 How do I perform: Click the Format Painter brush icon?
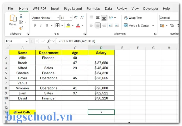(21, 28)
